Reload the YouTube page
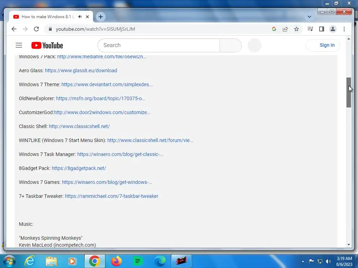This screenshot has height=268, width=358. point(36,29)
